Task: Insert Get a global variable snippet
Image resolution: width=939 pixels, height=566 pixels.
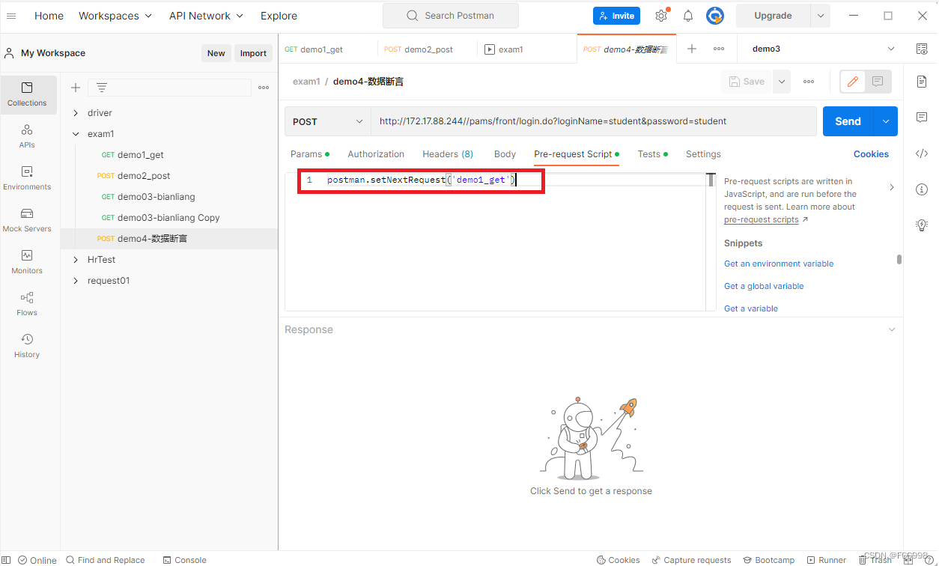Action: coord(764,286)
